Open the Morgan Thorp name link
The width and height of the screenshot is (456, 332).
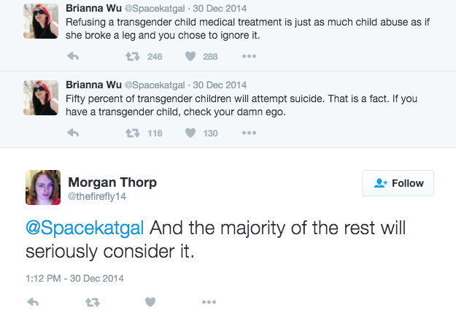(x=112, y=182)
